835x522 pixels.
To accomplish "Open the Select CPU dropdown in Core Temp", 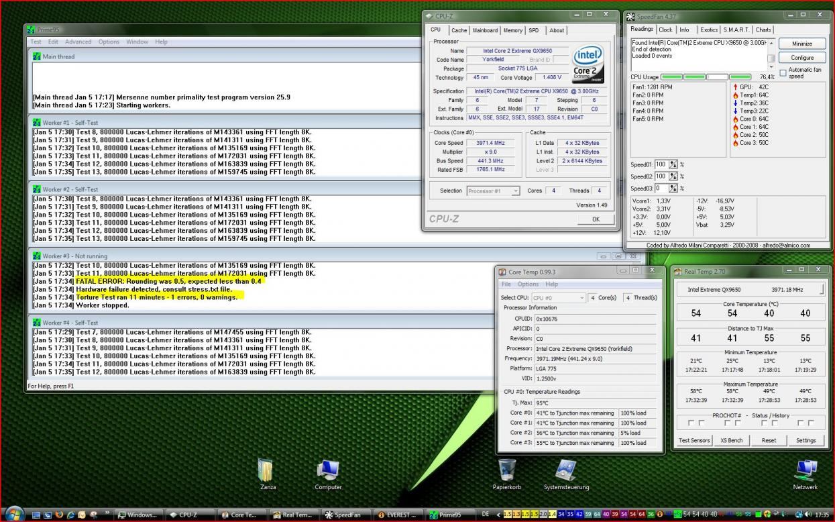I will tap(558, 297).
